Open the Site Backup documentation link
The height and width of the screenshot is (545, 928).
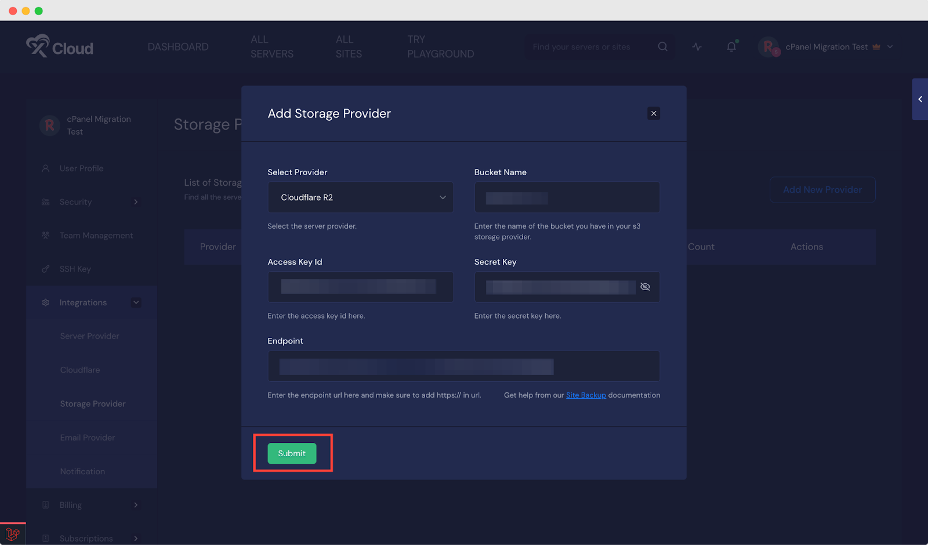585,395
